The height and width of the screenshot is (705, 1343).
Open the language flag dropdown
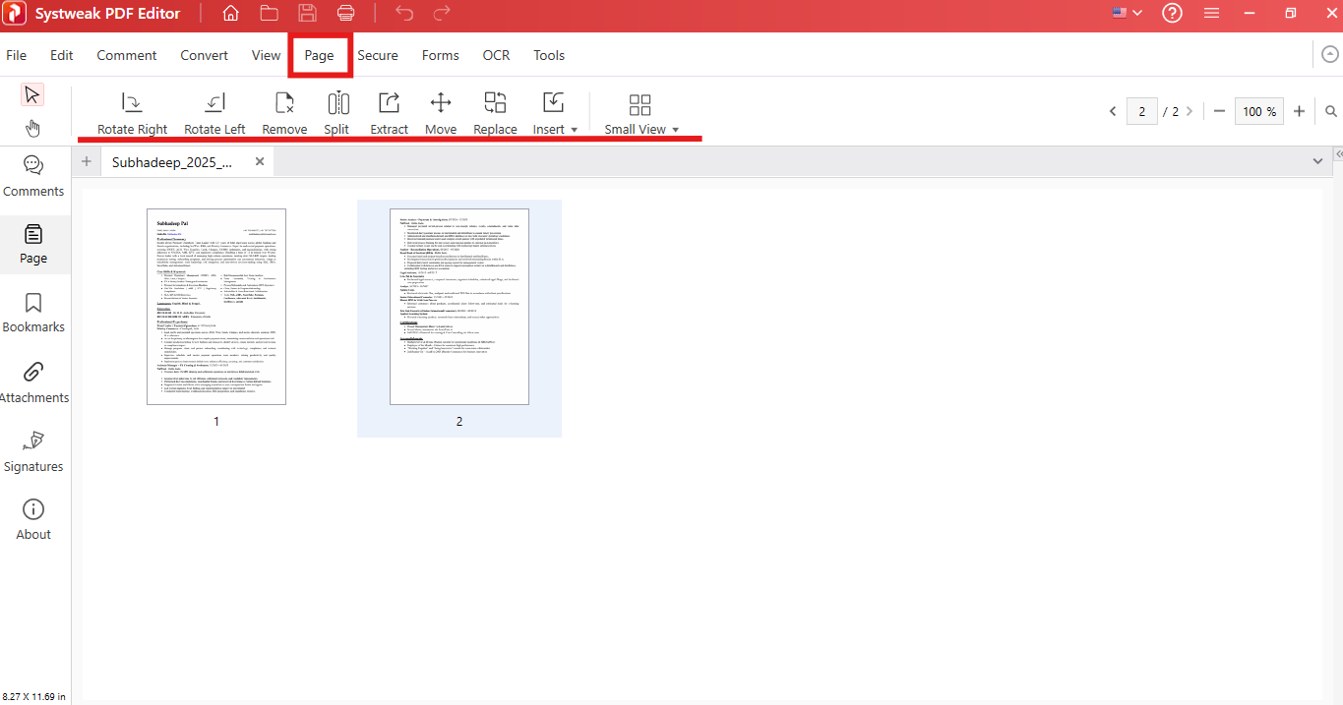pyautogui.click(x=1128, y=13)
